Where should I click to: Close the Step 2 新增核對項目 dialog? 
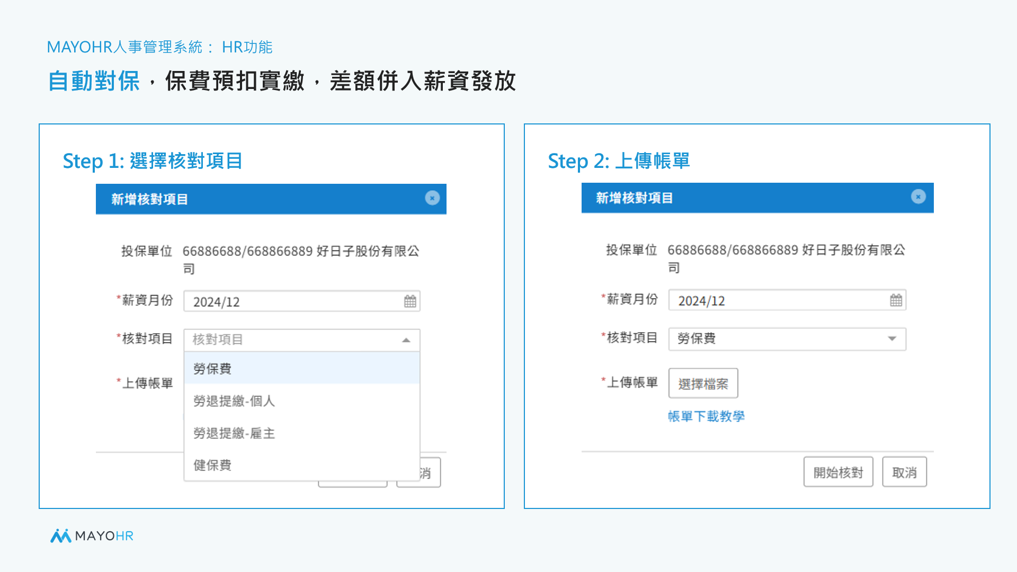point(918,196)
